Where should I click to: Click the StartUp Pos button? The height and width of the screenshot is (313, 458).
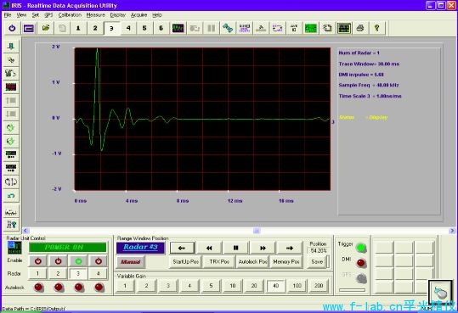[186, 262]
